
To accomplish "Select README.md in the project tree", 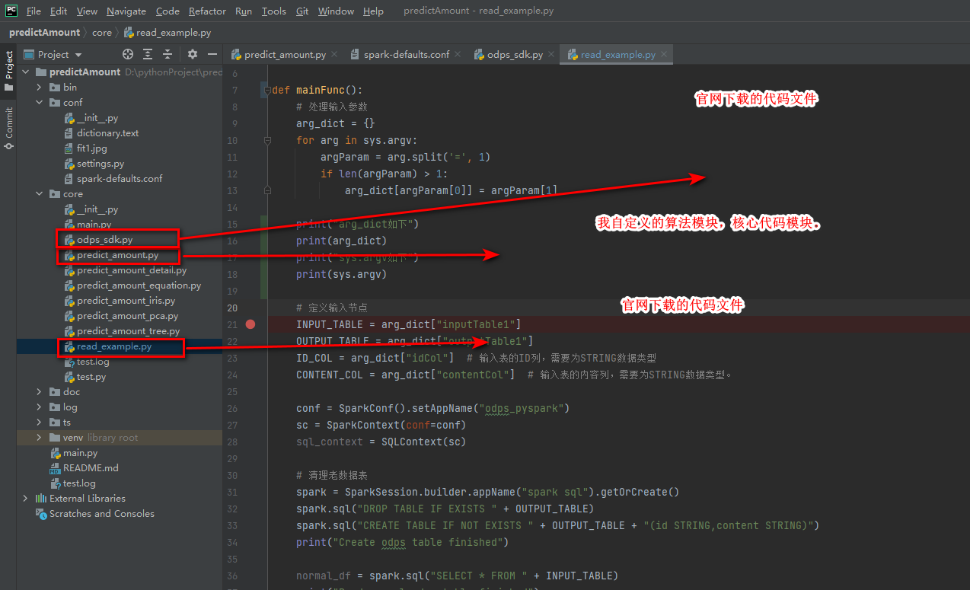I will coord(91,467).
